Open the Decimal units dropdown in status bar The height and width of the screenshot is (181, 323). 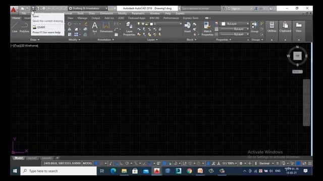(x=266, y=163)
